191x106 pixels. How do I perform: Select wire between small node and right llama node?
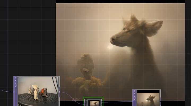click(x=117, y=101)
